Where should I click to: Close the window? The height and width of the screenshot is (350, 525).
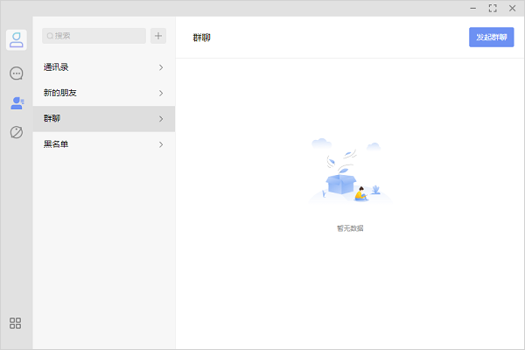tap(512, 9)
